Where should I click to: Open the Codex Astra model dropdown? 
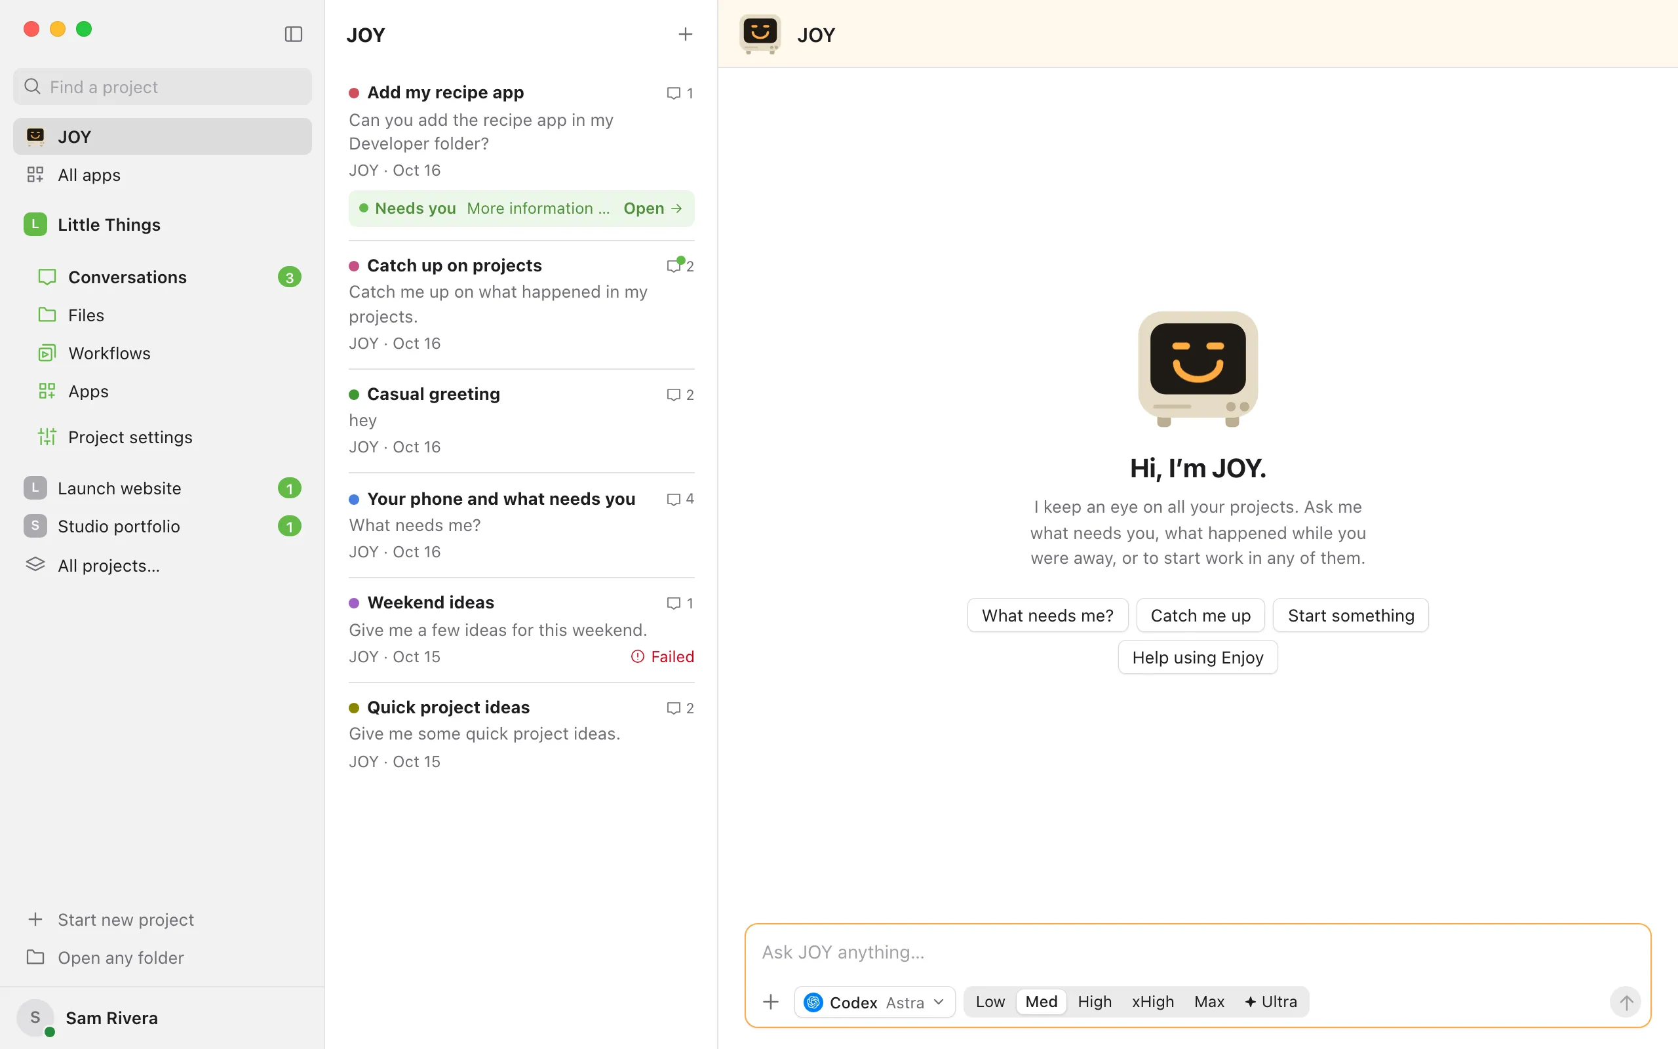874,1002
